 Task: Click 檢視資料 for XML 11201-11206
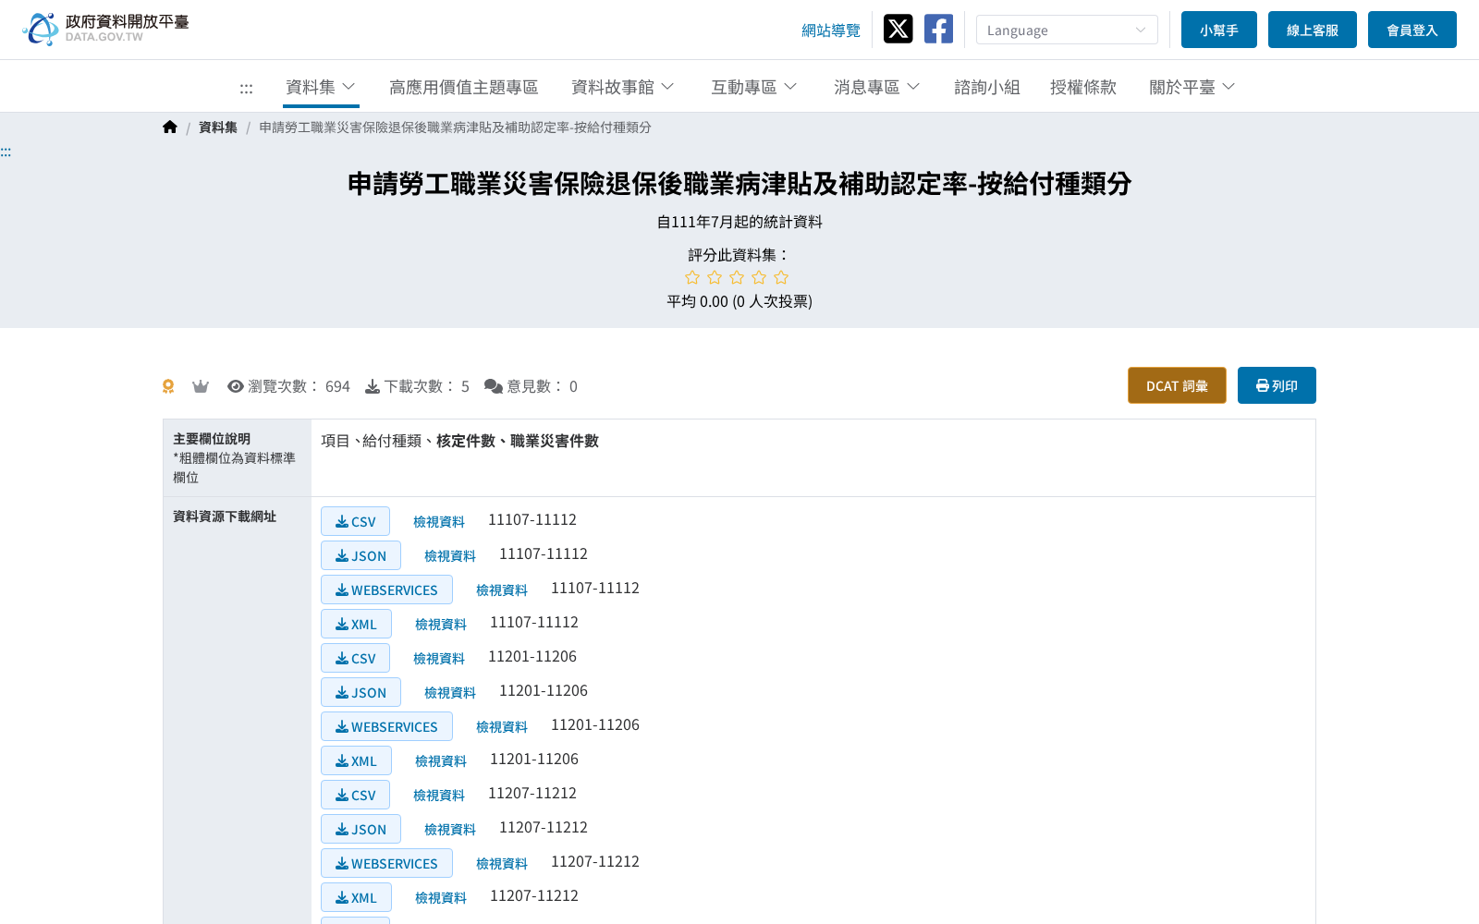[x=441, y=761]
